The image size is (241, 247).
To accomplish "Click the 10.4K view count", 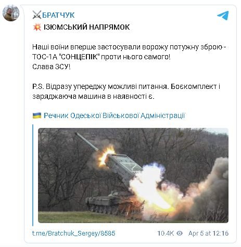I will pyautogui.click(x=166, y=233).
